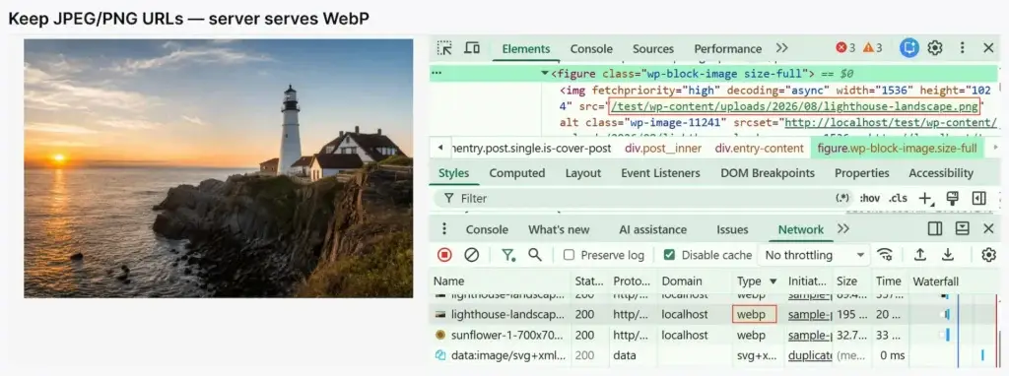Open Network panel settings gear
The width and height of the screenshot is (1009, 376).
tap(988, 255)
